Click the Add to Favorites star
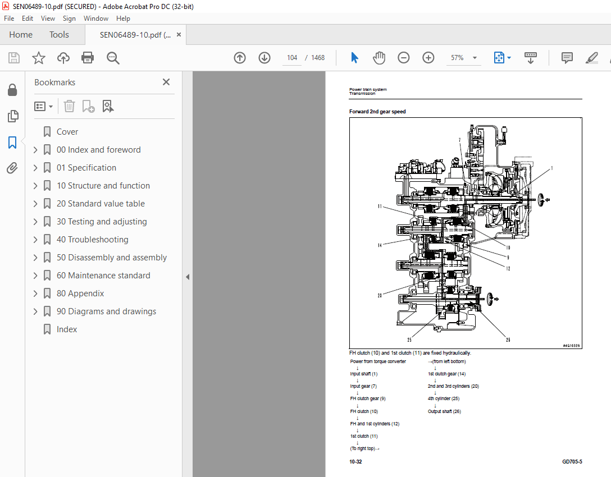This screenshot has height=477, width=611. point(38,57)
